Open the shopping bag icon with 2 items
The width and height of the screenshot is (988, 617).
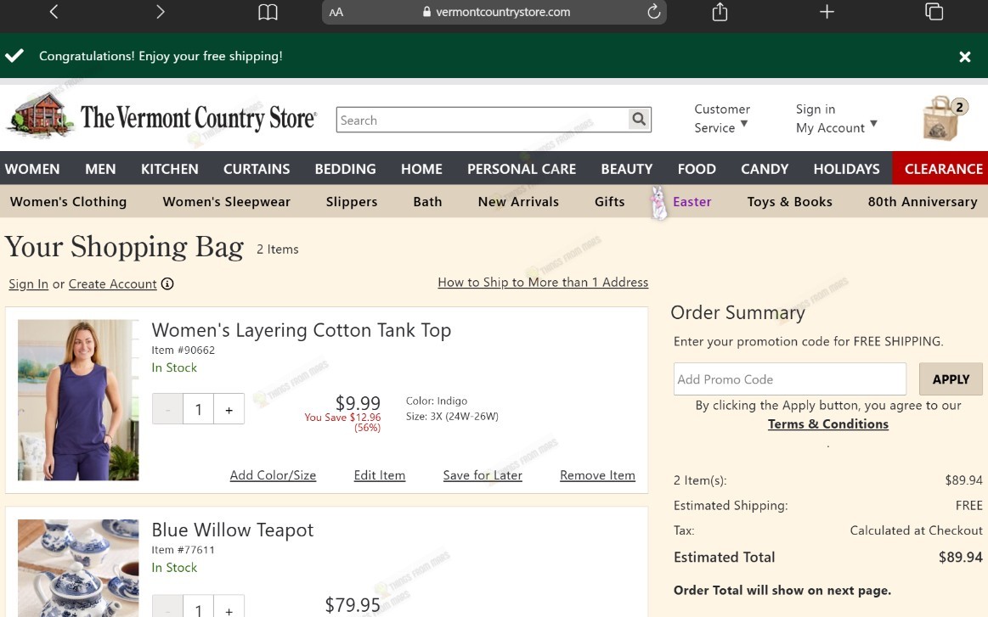pos(944,118)
